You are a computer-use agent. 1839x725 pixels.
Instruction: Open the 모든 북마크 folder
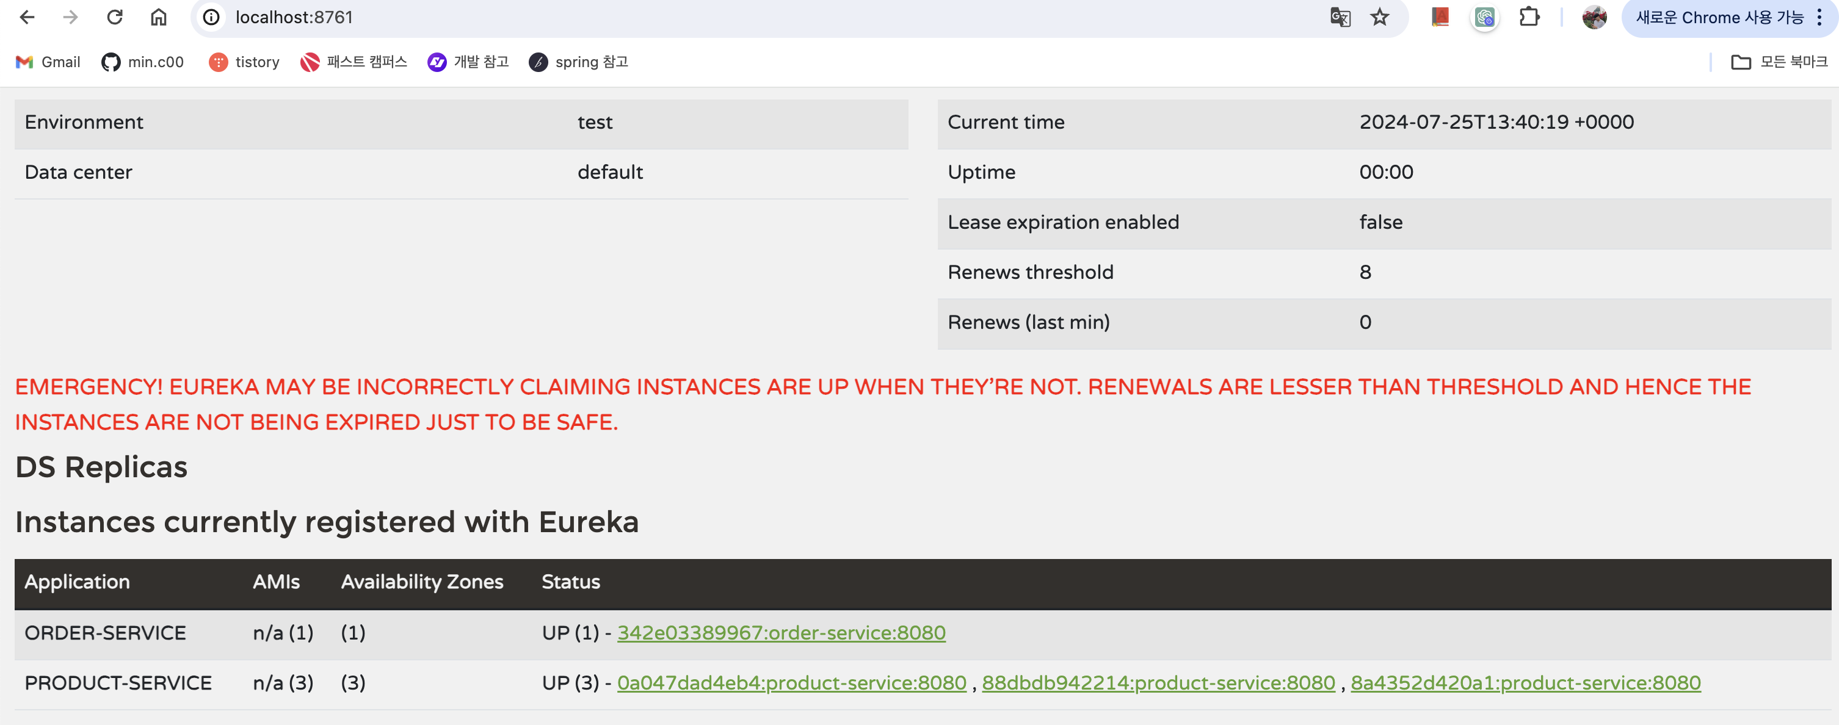tap(1779, 62)
